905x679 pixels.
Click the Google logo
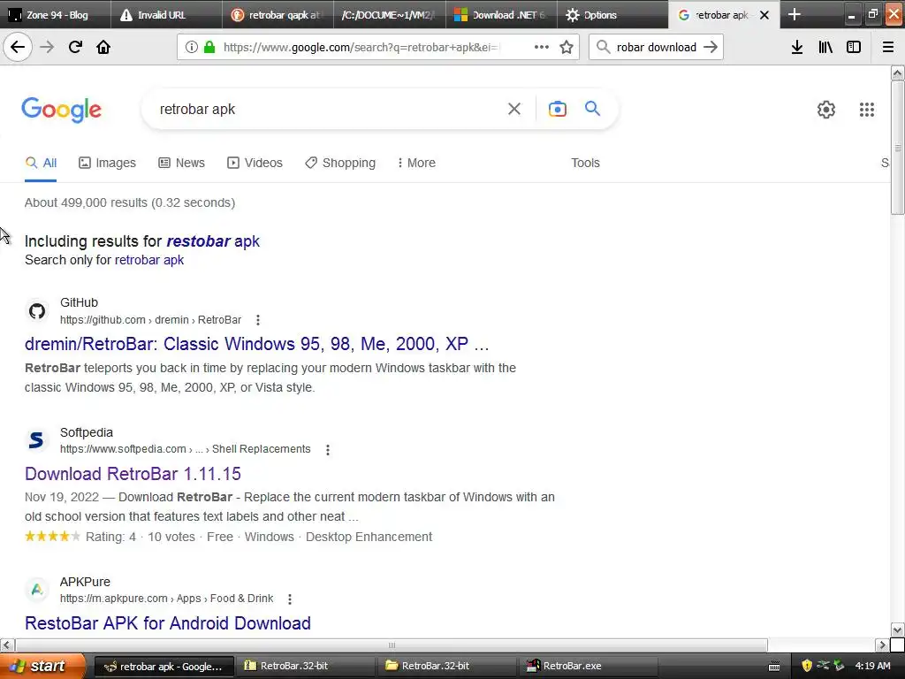click(x=61, y=110)
